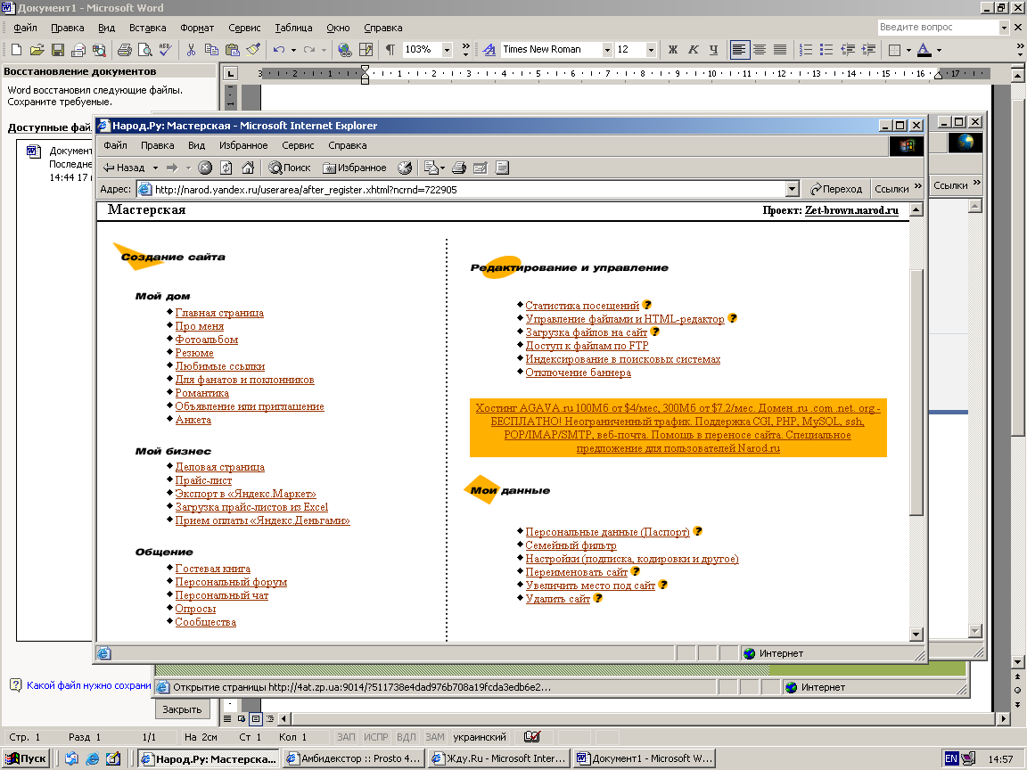The height and width of the screenshot is (770, 1027).
Task: Click the Удалить сайт link
Action: click(558, 599)
